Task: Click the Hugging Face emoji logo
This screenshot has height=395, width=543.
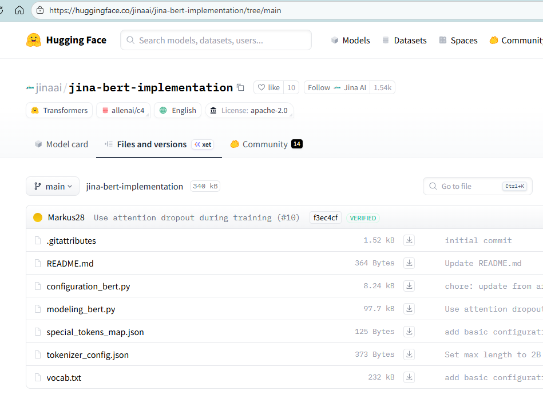Action: [34, 40]
